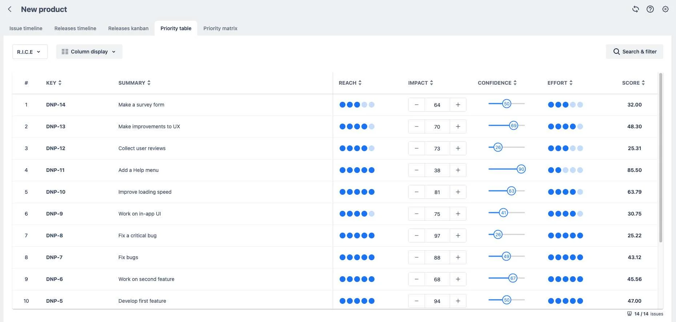Decrease impact for Add a Help menu
This screenshot has height=322, width=676.
[x=417, y=170]
